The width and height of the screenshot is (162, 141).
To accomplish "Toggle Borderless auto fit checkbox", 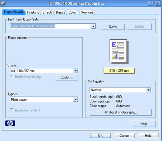I will click(12, 110).
